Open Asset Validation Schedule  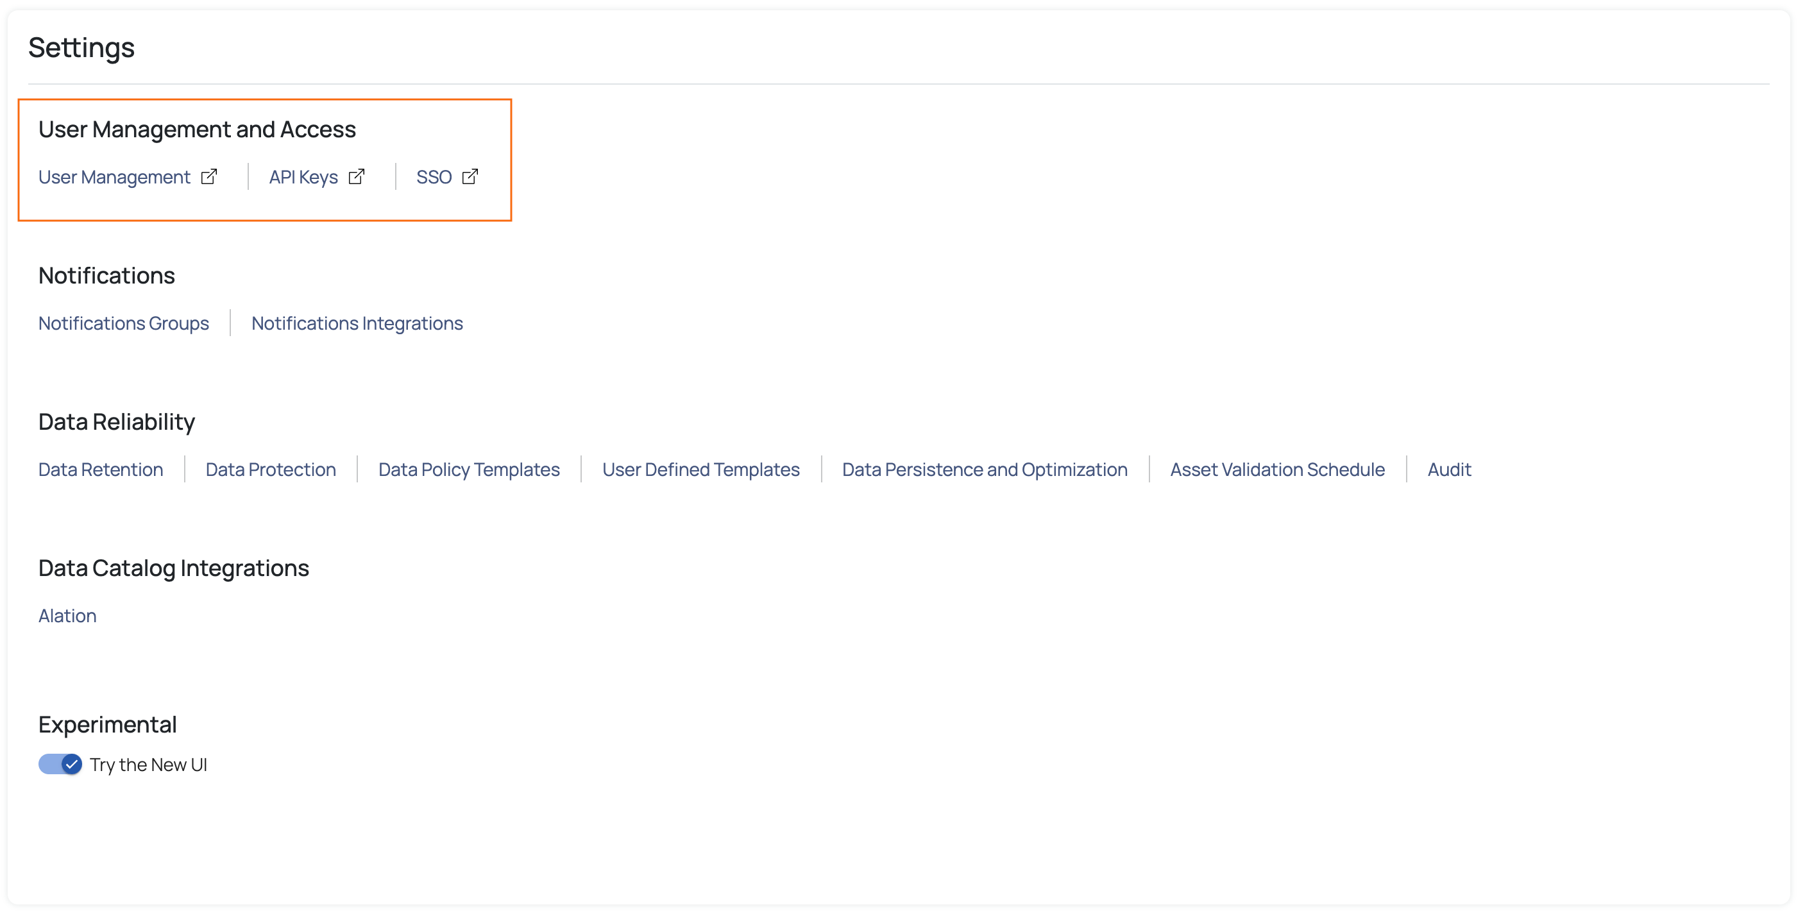pyautogui.click(x=1277, y=470)
